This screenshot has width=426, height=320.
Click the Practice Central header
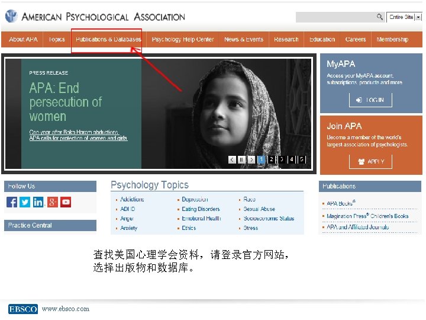pos(50,225)
